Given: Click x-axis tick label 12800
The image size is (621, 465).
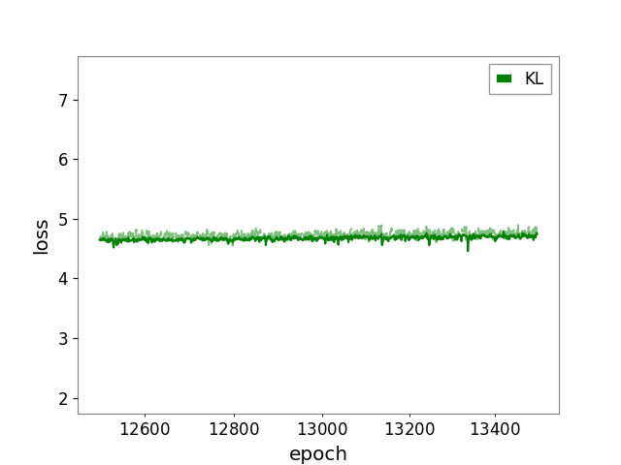Looking at the screenshot, I should [x=234, y=429].
